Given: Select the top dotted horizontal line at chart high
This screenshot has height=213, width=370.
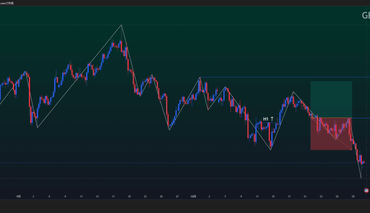Looking at the screenshot, I should click(62, 25).
